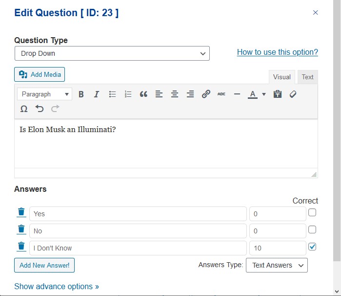
Task: Toggle bold formatting in editor toolbar
Action: pos(81,94)
